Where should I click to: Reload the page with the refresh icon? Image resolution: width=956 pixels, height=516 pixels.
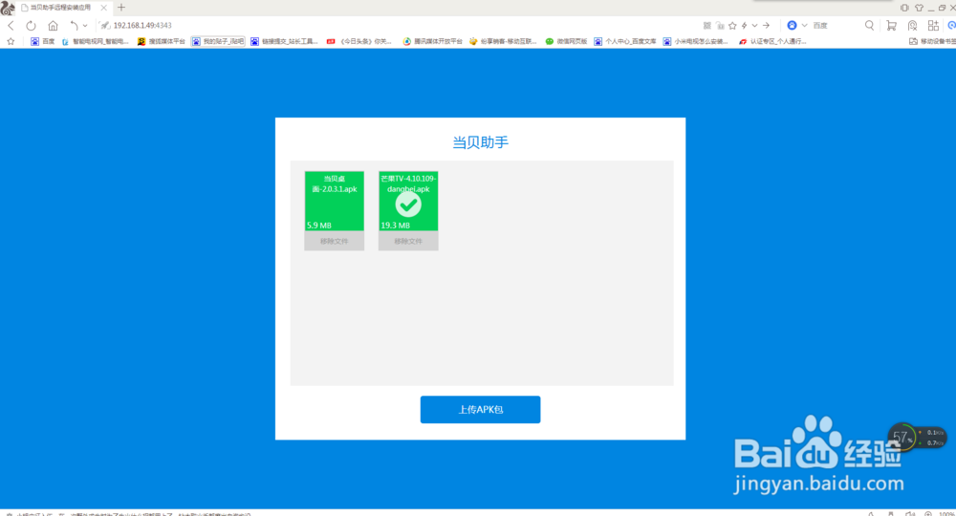[31, 26]
